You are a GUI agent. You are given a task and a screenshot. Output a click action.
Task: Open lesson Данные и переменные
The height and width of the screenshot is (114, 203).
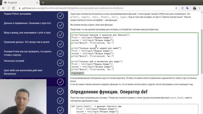click(x=27, y=23)
